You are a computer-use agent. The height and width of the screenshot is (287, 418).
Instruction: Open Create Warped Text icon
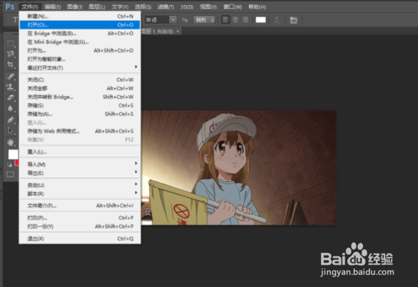[277, 20]
